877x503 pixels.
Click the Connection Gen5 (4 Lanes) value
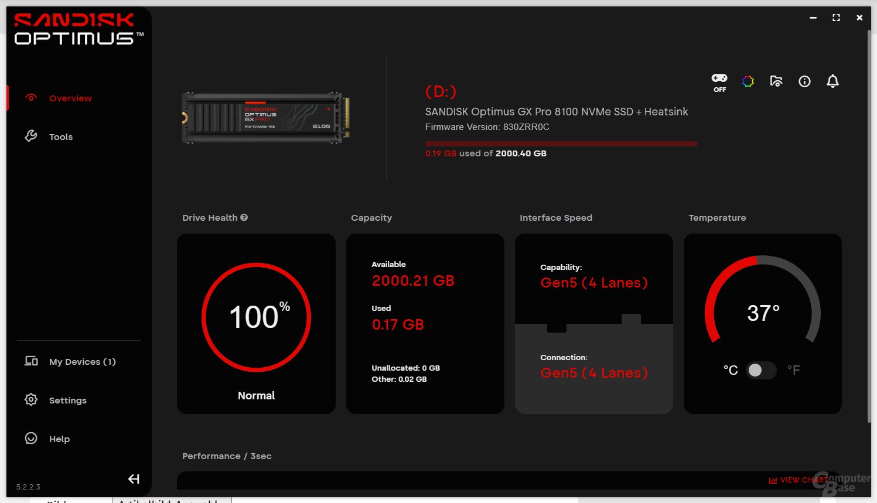pyautogui.click(x=594, y=373)
